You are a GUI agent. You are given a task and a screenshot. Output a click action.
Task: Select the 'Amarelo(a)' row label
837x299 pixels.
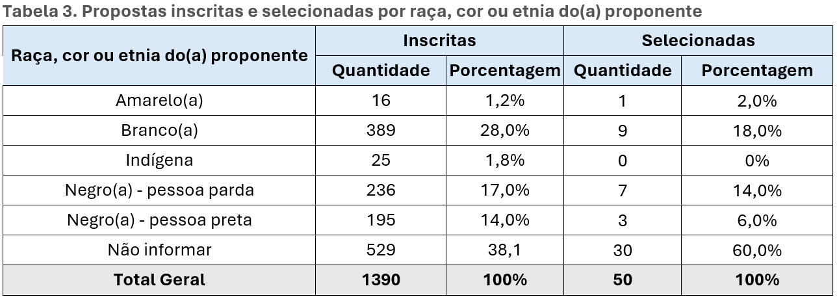point(159,101)
